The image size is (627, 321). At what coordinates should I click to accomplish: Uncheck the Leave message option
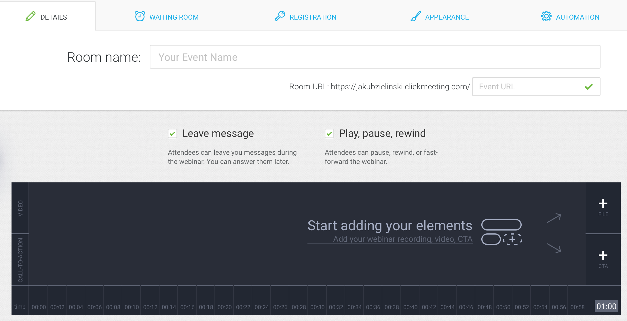click(x=172, y=133)
